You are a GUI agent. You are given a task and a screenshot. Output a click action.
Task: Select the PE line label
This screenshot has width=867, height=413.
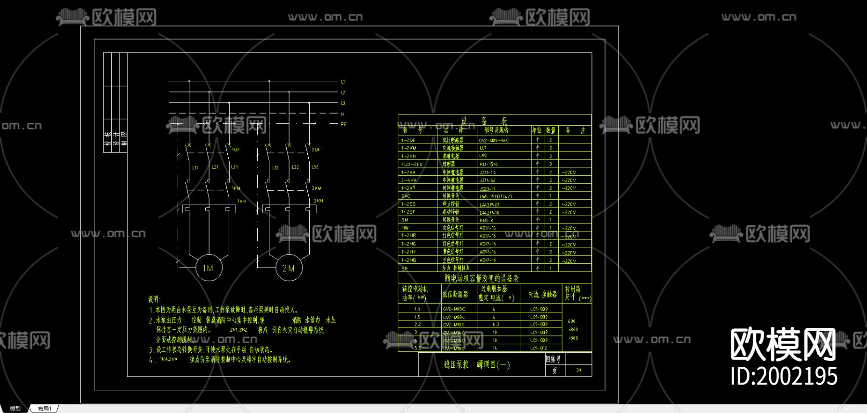(x=343, y=124)
